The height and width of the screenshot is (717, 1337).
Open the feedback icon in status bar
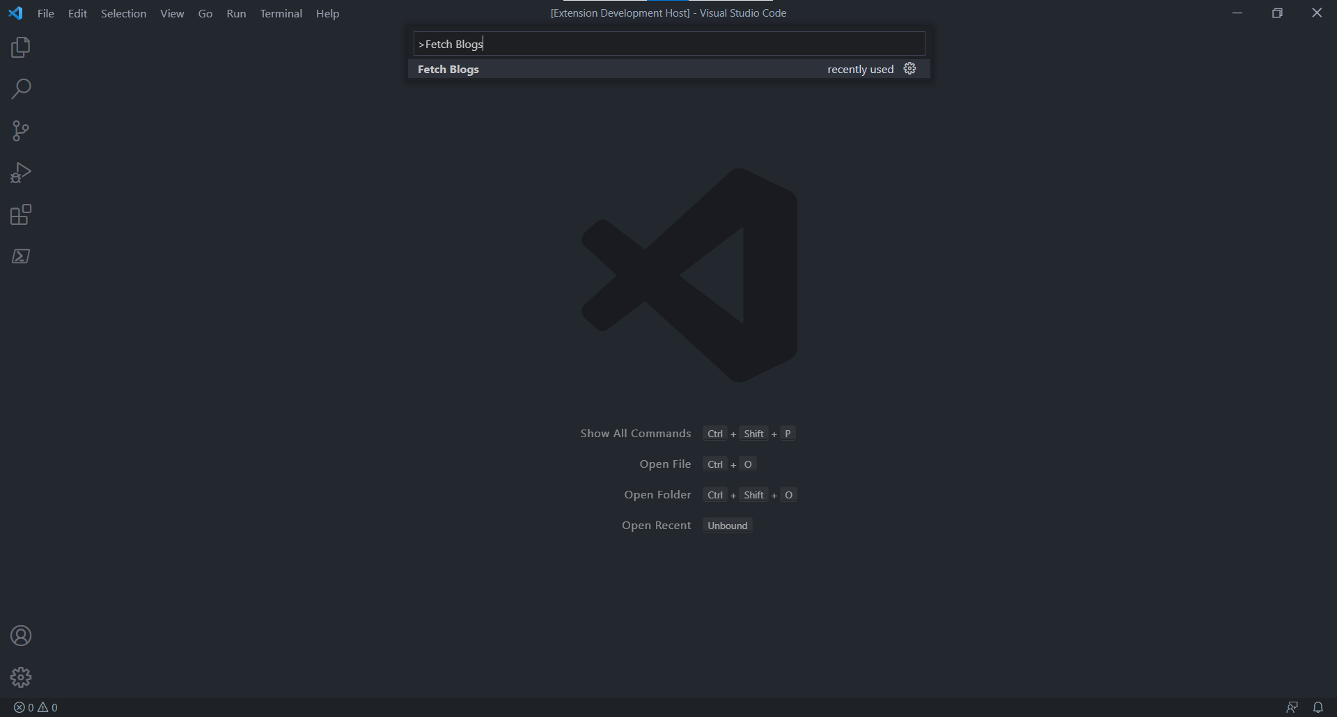coord(1292,707)
